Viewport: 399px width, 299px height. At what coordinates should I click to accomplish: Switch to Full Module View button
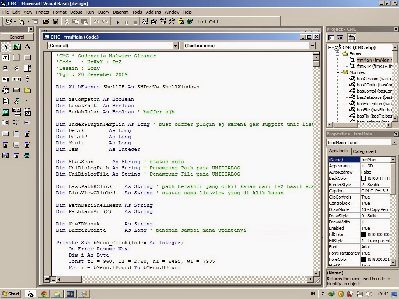pyautogui.click(x=53, y=279)
